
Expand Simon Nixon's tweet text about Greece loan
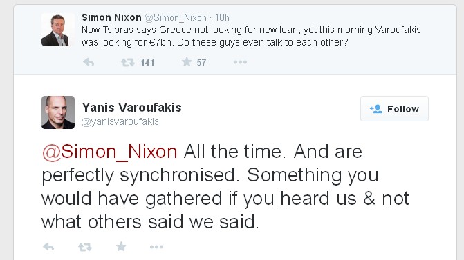251,36
